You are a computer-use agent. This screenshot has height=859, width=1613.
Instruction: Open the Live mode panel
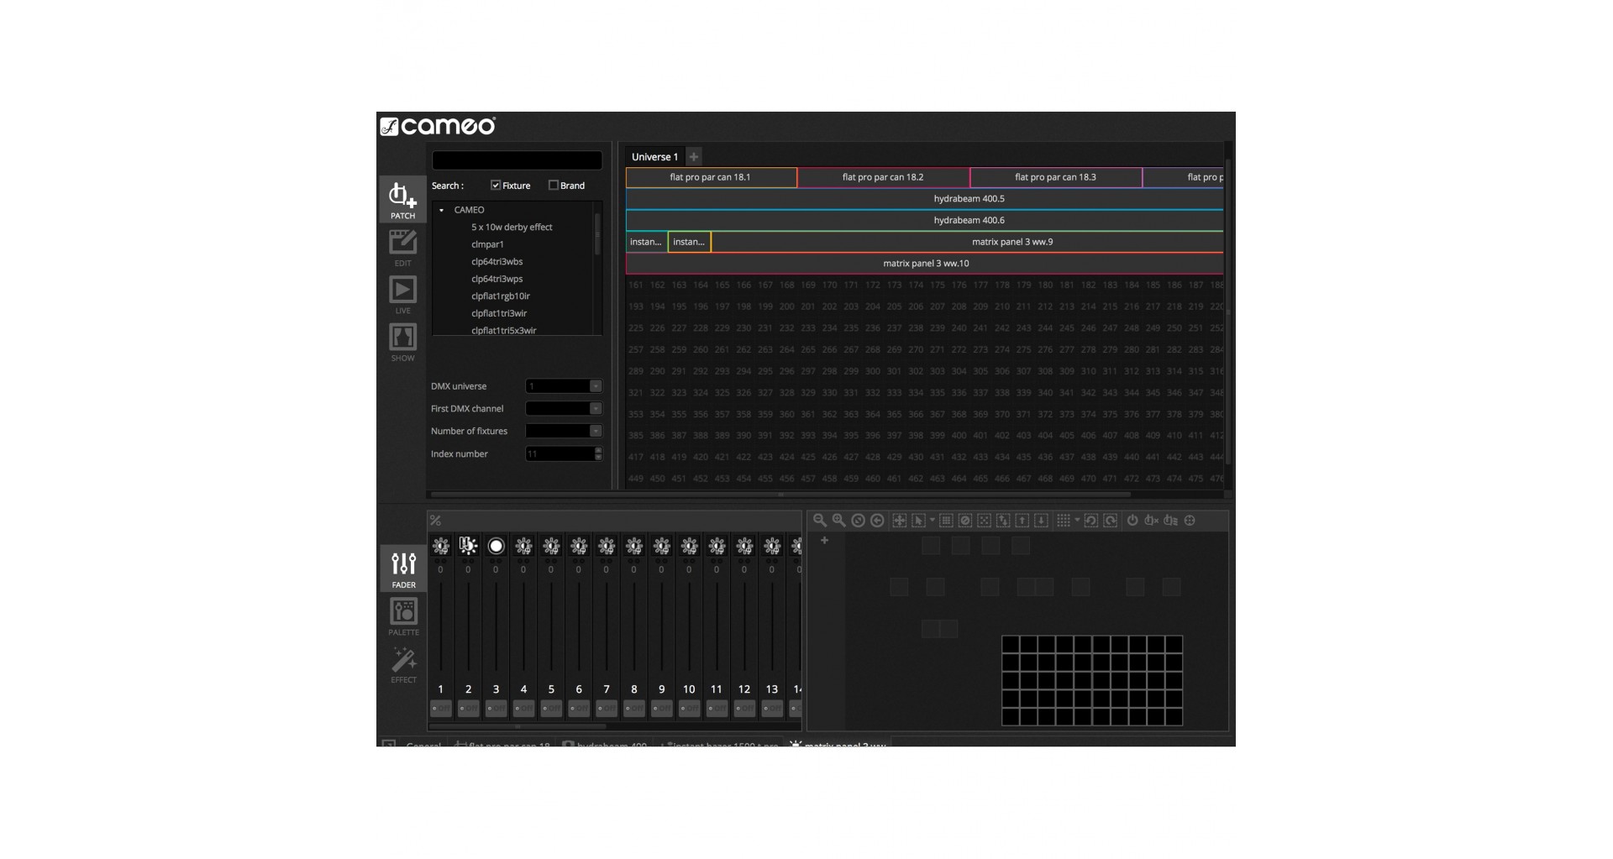(402, 294)
